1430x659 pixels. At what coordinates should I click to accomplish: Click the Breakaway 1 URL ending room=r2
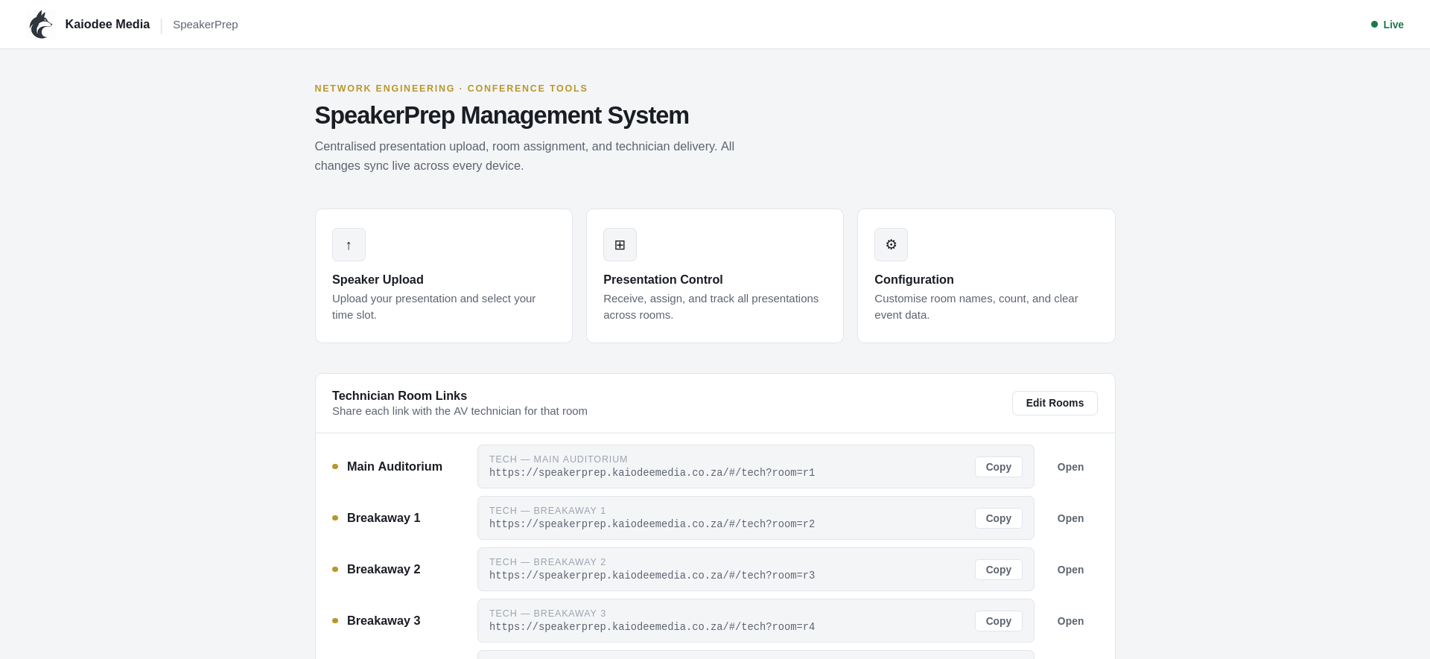click(652, 524)
